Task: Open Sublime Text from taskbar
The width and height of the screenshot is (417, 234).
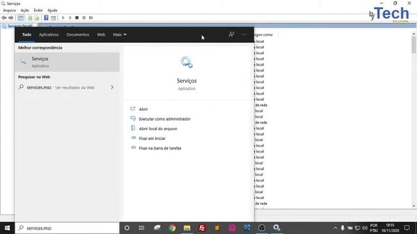Action: pos(217,228)
